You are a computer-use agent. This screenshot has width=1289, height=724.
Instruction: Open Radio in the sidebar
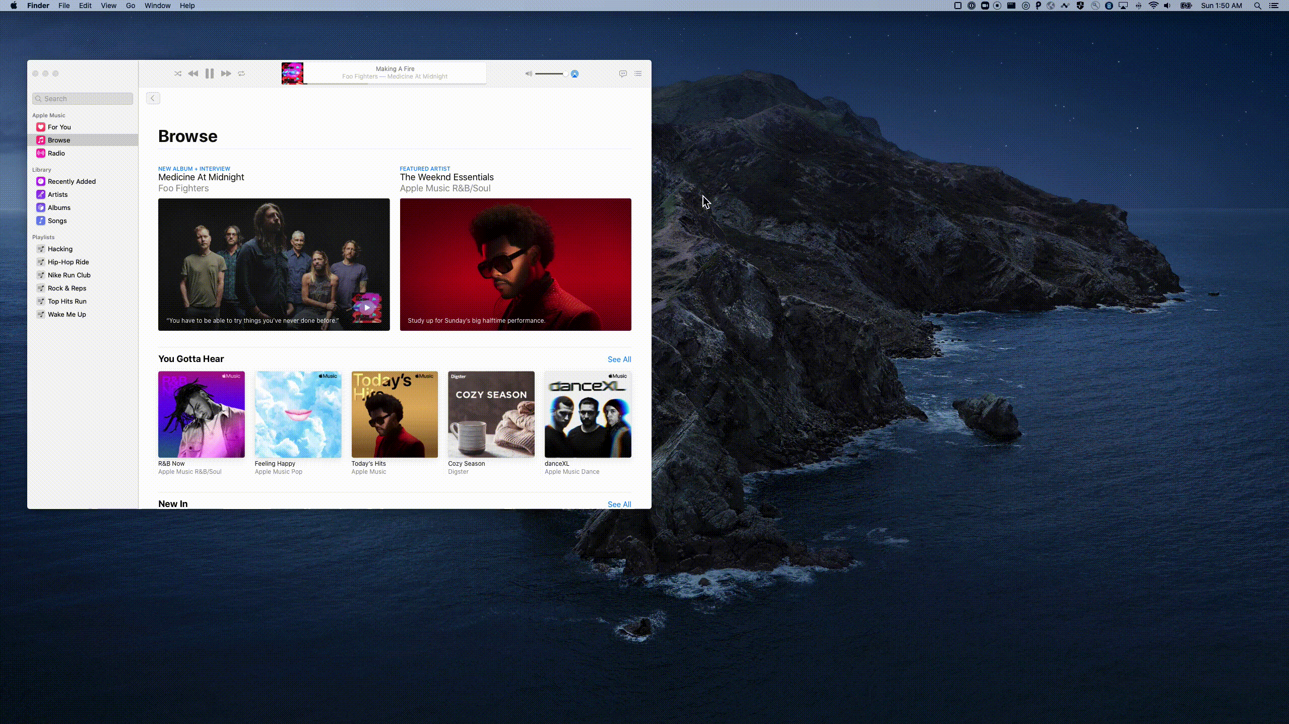pos(83,153)
